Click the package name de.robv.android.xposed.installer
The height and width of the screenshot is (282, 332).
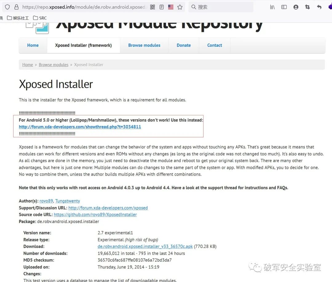[x=68, y=221]
